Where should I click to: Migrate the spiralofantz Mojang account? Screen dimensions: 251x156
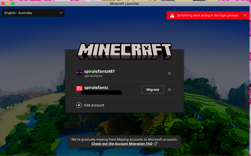(x=153, y=89)
